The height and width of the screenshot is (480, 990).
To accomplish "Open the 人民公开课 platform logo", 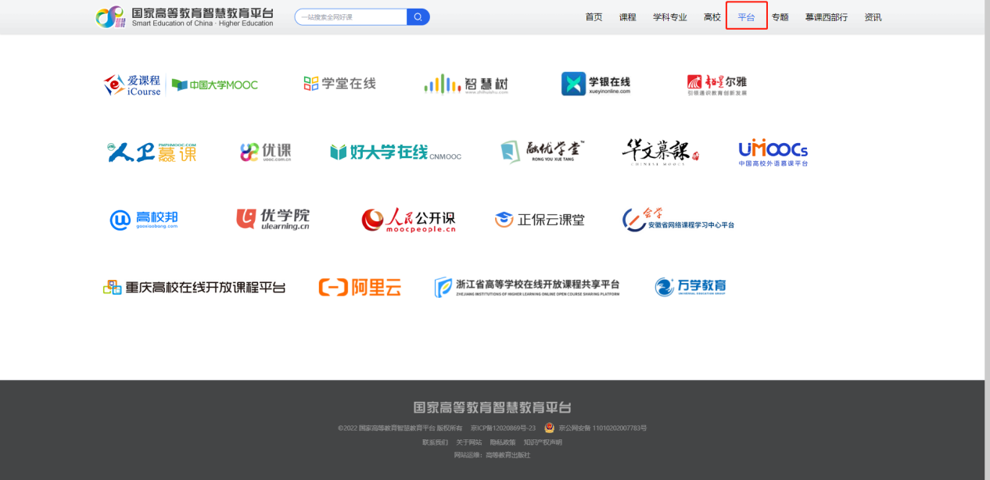I will [x=408, y=220].
